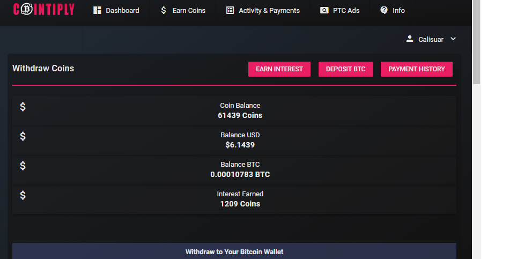Click the Balance BTC label
This screenshot has width=517, height=259.
tap(240, 165)
